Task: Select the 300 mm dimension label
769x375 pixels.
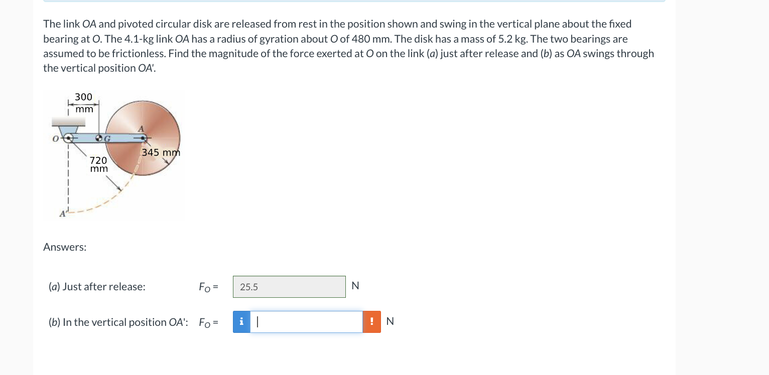Action: (x=83, y=101)
